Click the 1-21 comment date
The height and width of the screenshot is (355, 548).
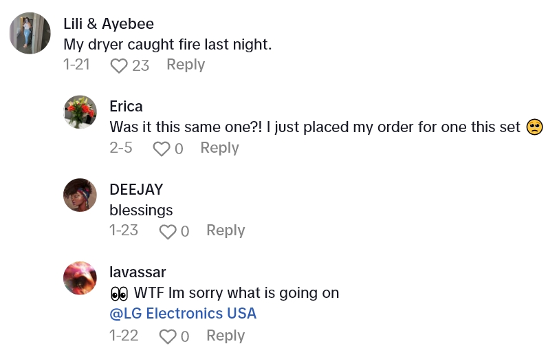pyautogui.click(x=76, y=65)
